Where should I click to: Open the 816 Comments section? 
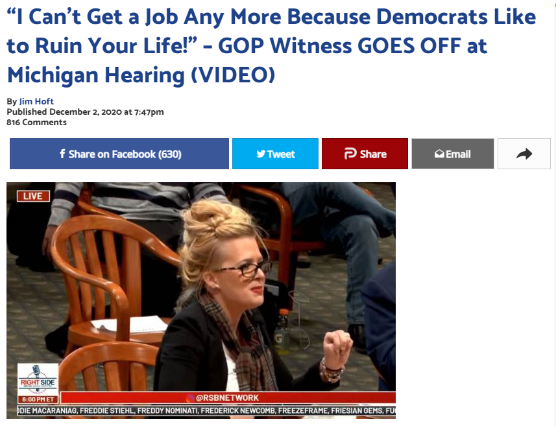click(36, 123)
